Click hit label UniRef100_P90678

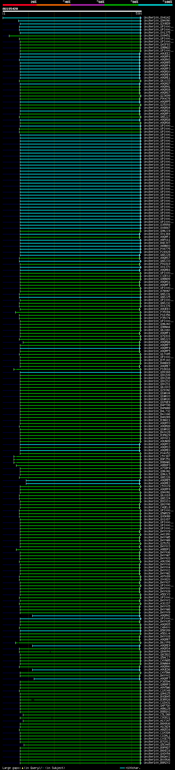pos(157,99)
